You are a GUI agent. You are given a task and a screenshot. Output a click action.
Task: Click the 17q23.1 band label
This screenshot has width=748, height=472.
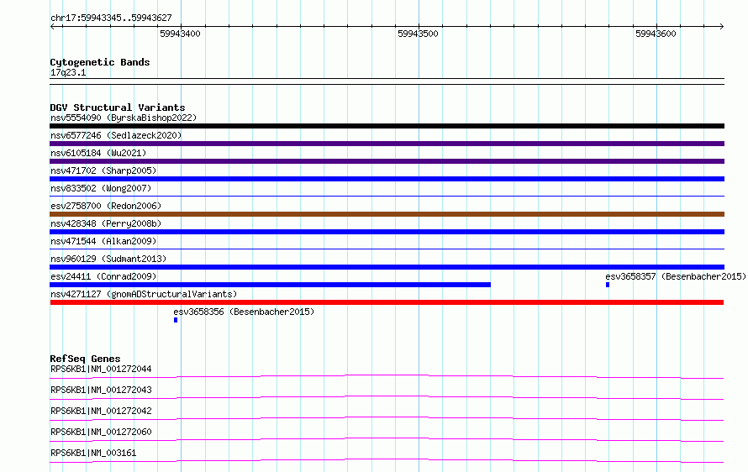[x=68, y=72]
